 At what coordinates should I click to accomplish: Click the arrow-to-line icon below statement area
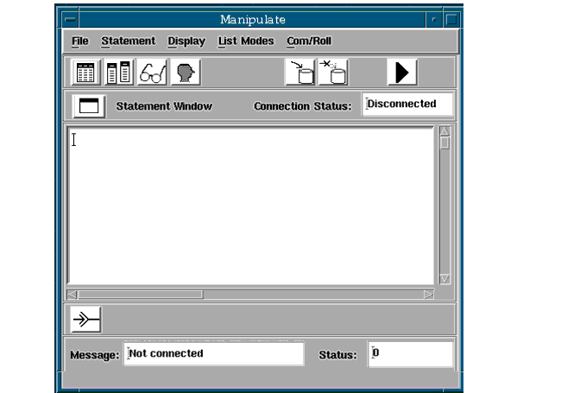pos(85,319)
